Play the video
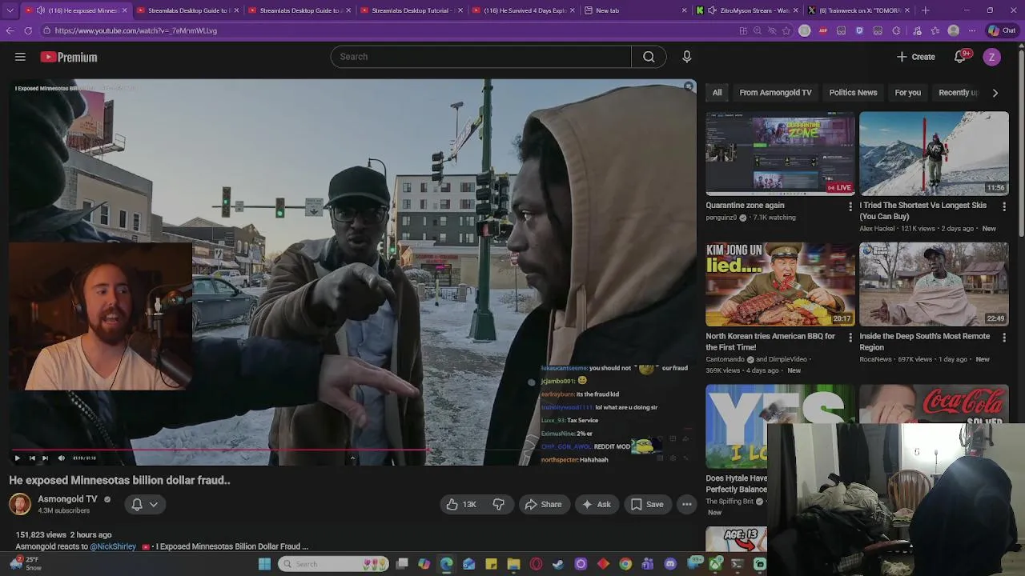 17,458
